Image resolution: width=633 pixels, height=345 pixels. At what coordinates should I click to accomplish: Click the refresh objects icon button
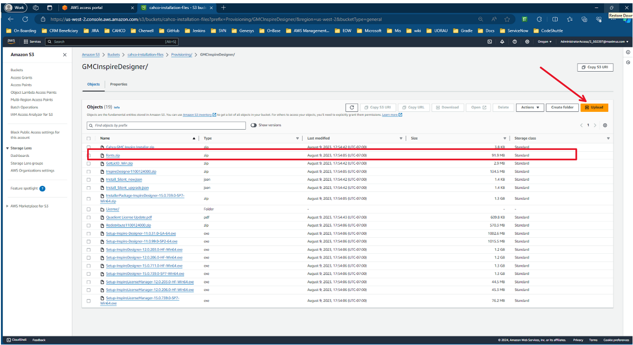(352, 107)
